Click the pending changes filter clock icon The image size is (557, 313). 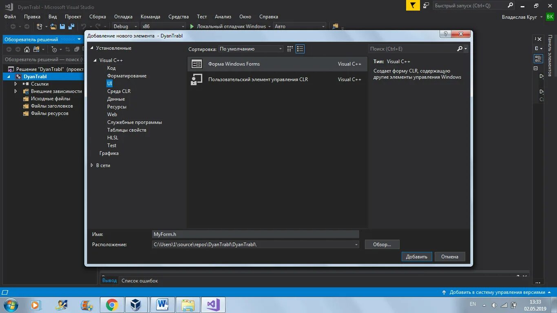click(54, 49)
